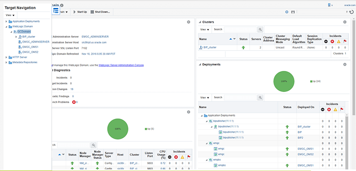The width and height of the screenshot is (356, 171).
Task: Click the Clusters red flag icon header
Action: (x=345, y=41)
